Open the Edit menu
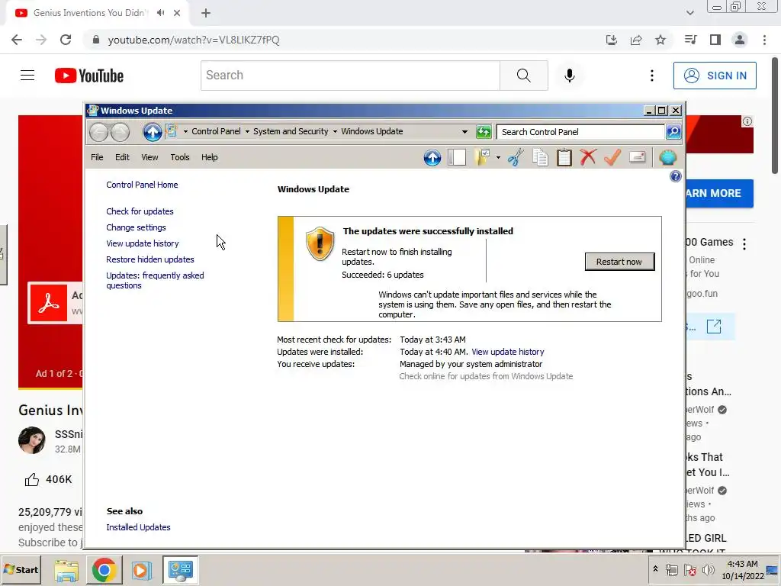Viewport: 781px width, 586px height. coord(122,157)
